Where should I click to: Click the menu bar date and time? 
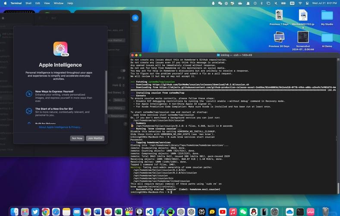324,3
